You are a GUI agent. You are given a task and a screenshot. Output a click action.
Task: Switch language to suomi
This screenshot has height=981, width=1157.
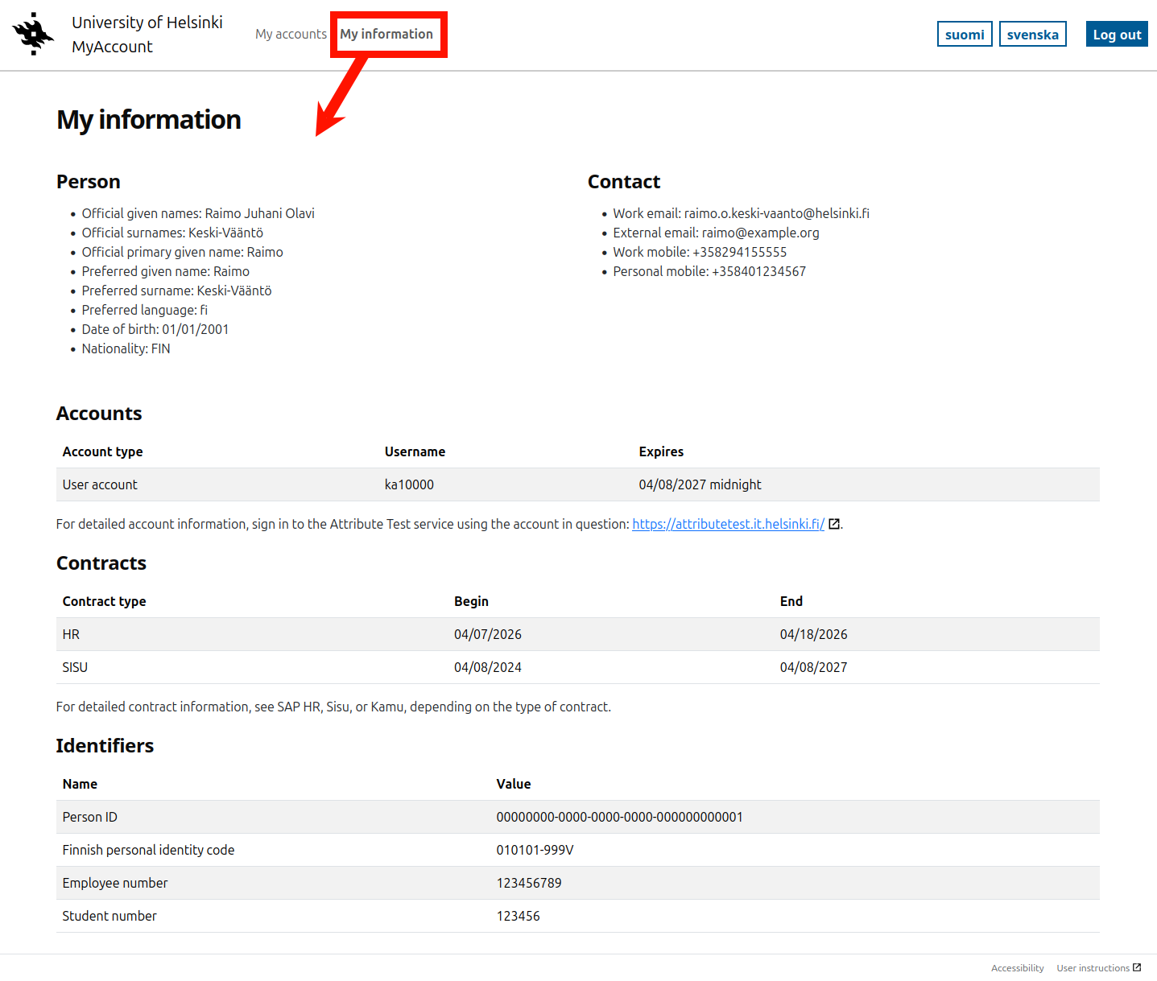pyautogui.click(x=964, y=35)
